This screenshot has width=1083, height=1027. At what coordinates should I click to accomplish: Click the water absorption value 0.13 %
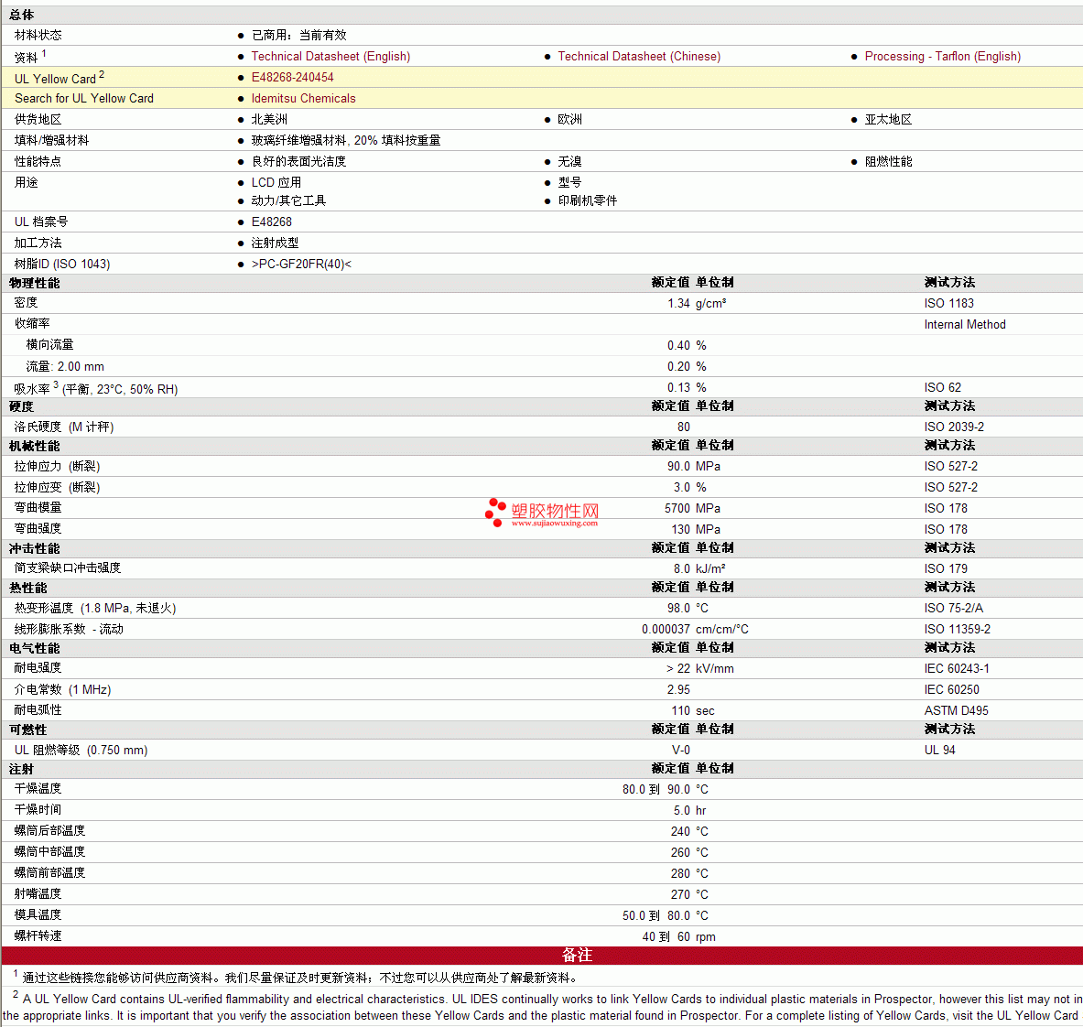tap(687, 388)
